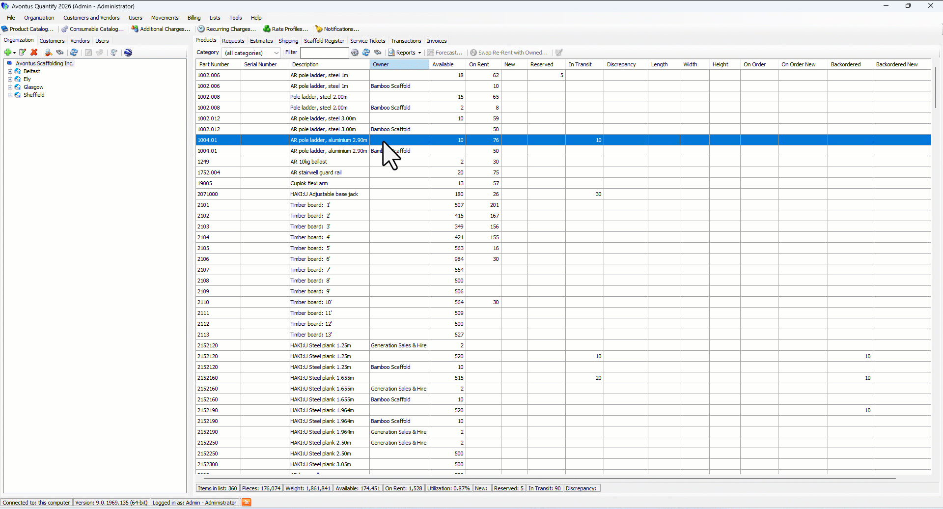Sort by the Description column header
The height and width of the screenshot is (509, 943).
(329, 64)
